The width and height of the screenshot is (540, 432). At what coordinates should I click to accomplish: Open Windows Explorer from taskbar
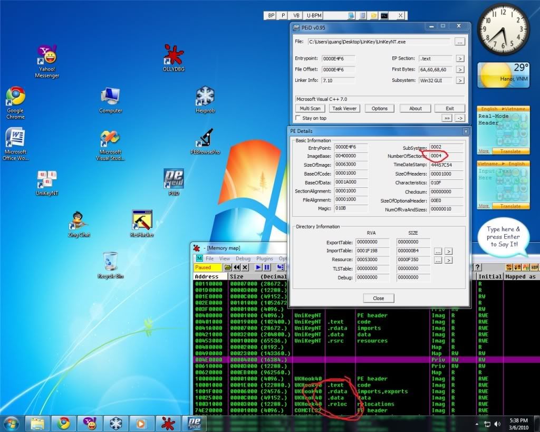[x=38, y=424]
